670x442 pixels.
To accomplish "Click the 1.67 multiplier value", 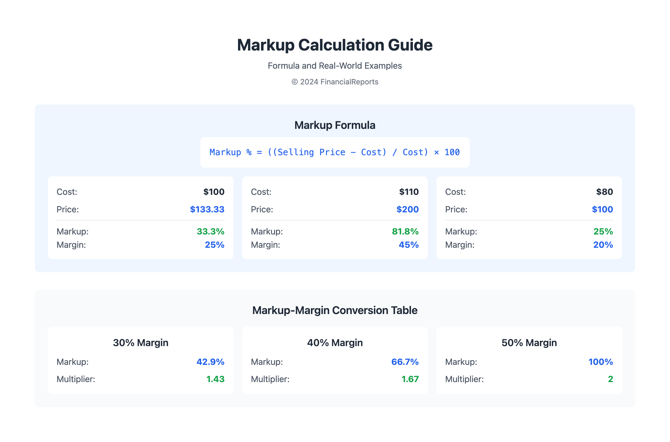I will coord(410,379).
